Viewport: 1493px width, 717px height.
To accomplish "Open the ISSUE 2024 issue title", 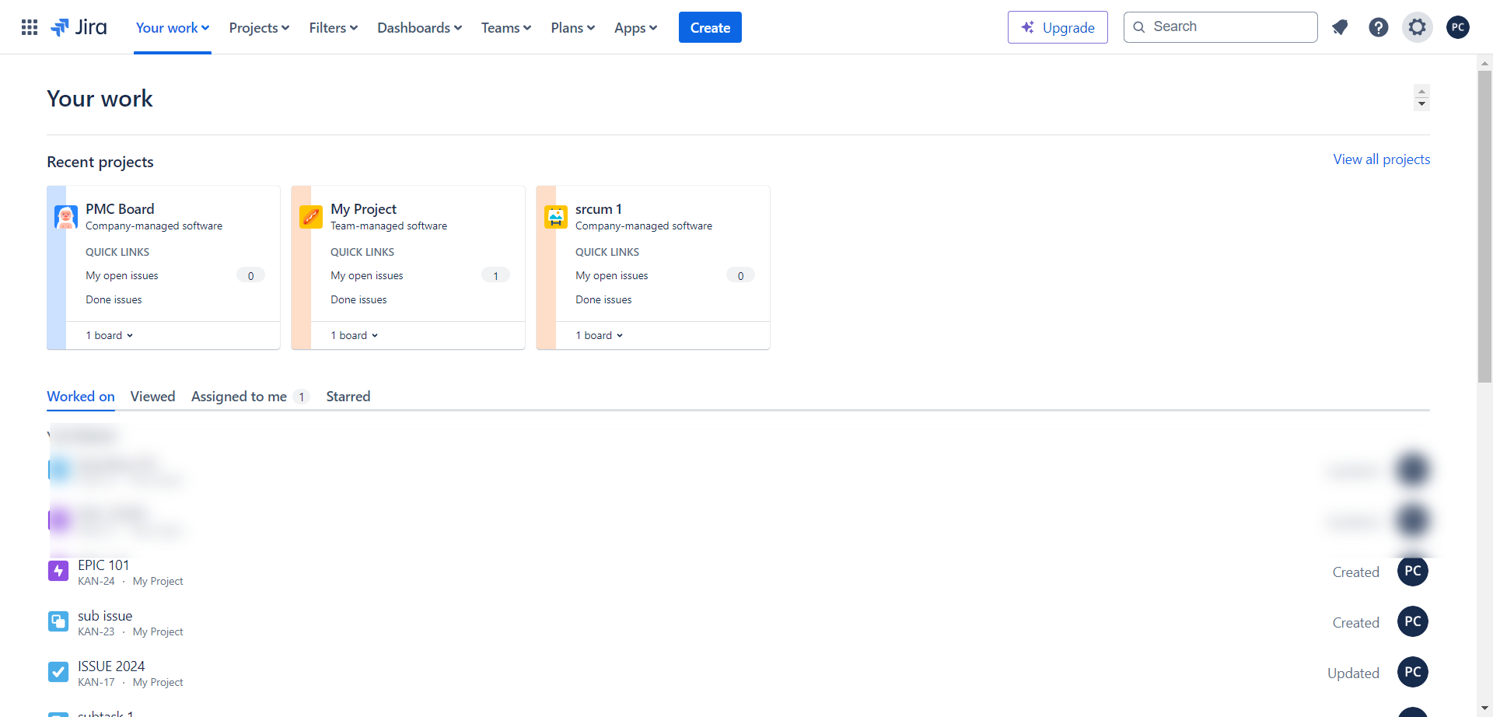I will coord(111,666).
